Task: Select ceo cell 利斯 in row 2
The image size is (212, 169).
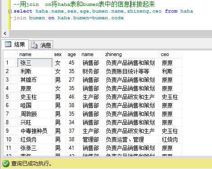Action: 170,71
